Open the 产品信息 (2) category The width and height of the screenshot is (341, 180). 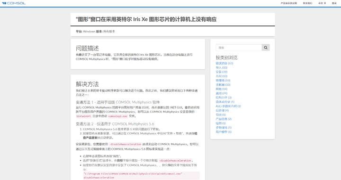pyautogui.click(x=224, y=119)
